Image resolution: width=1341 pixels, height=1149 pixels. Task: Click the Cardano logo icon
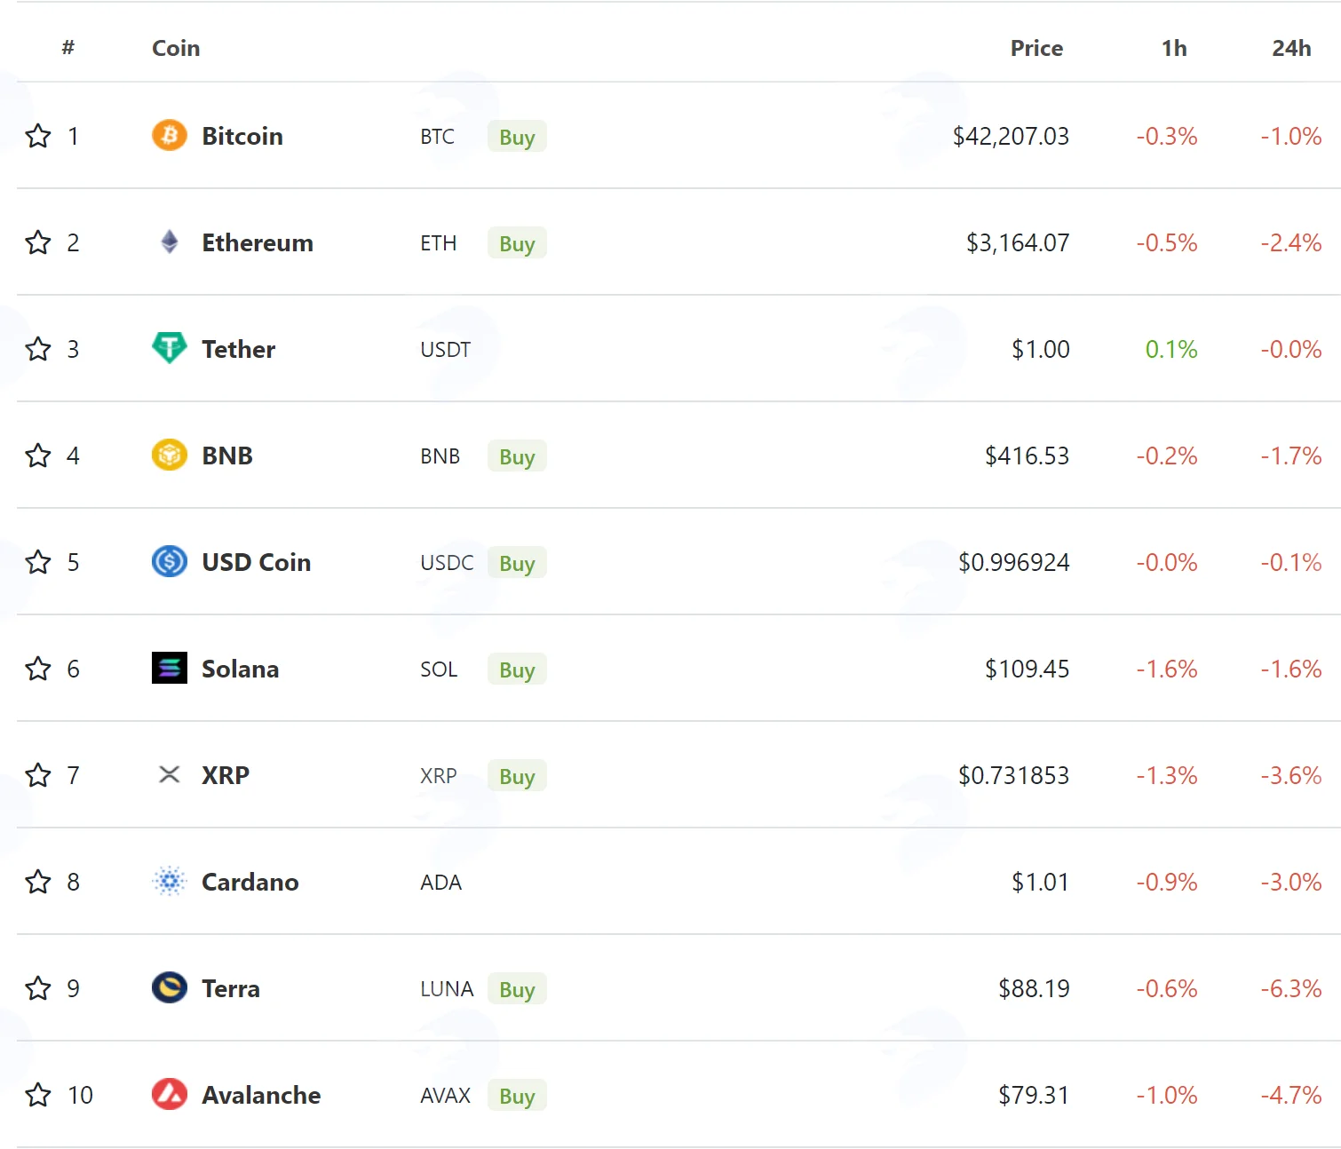(170, 881)
